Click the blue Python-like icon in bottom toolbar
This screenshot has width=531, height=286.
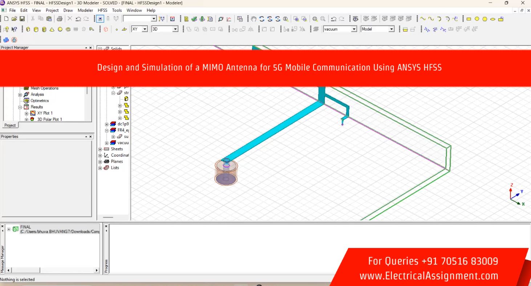6,40
